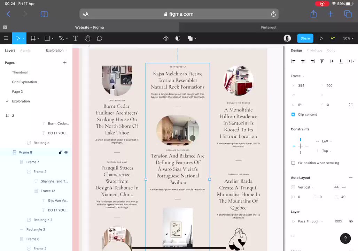
Task: Select the Frame tool
Action: click(x=33, y=38)
